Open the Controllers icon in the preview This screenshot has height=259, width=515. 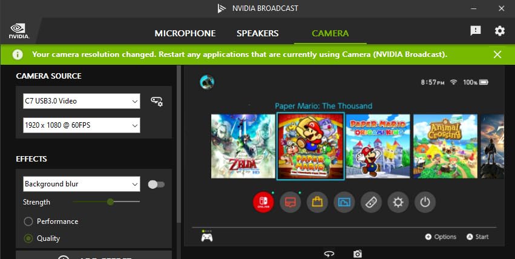(371, 202)
